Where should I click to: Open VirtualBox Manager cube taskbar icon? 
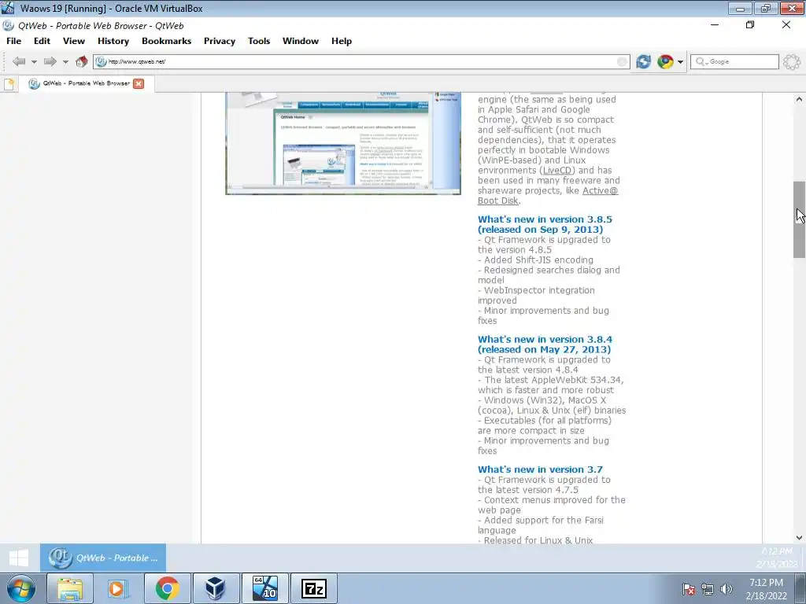(216, 589)
